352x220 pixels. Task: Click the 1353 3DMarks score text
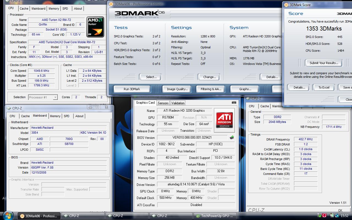324,29
